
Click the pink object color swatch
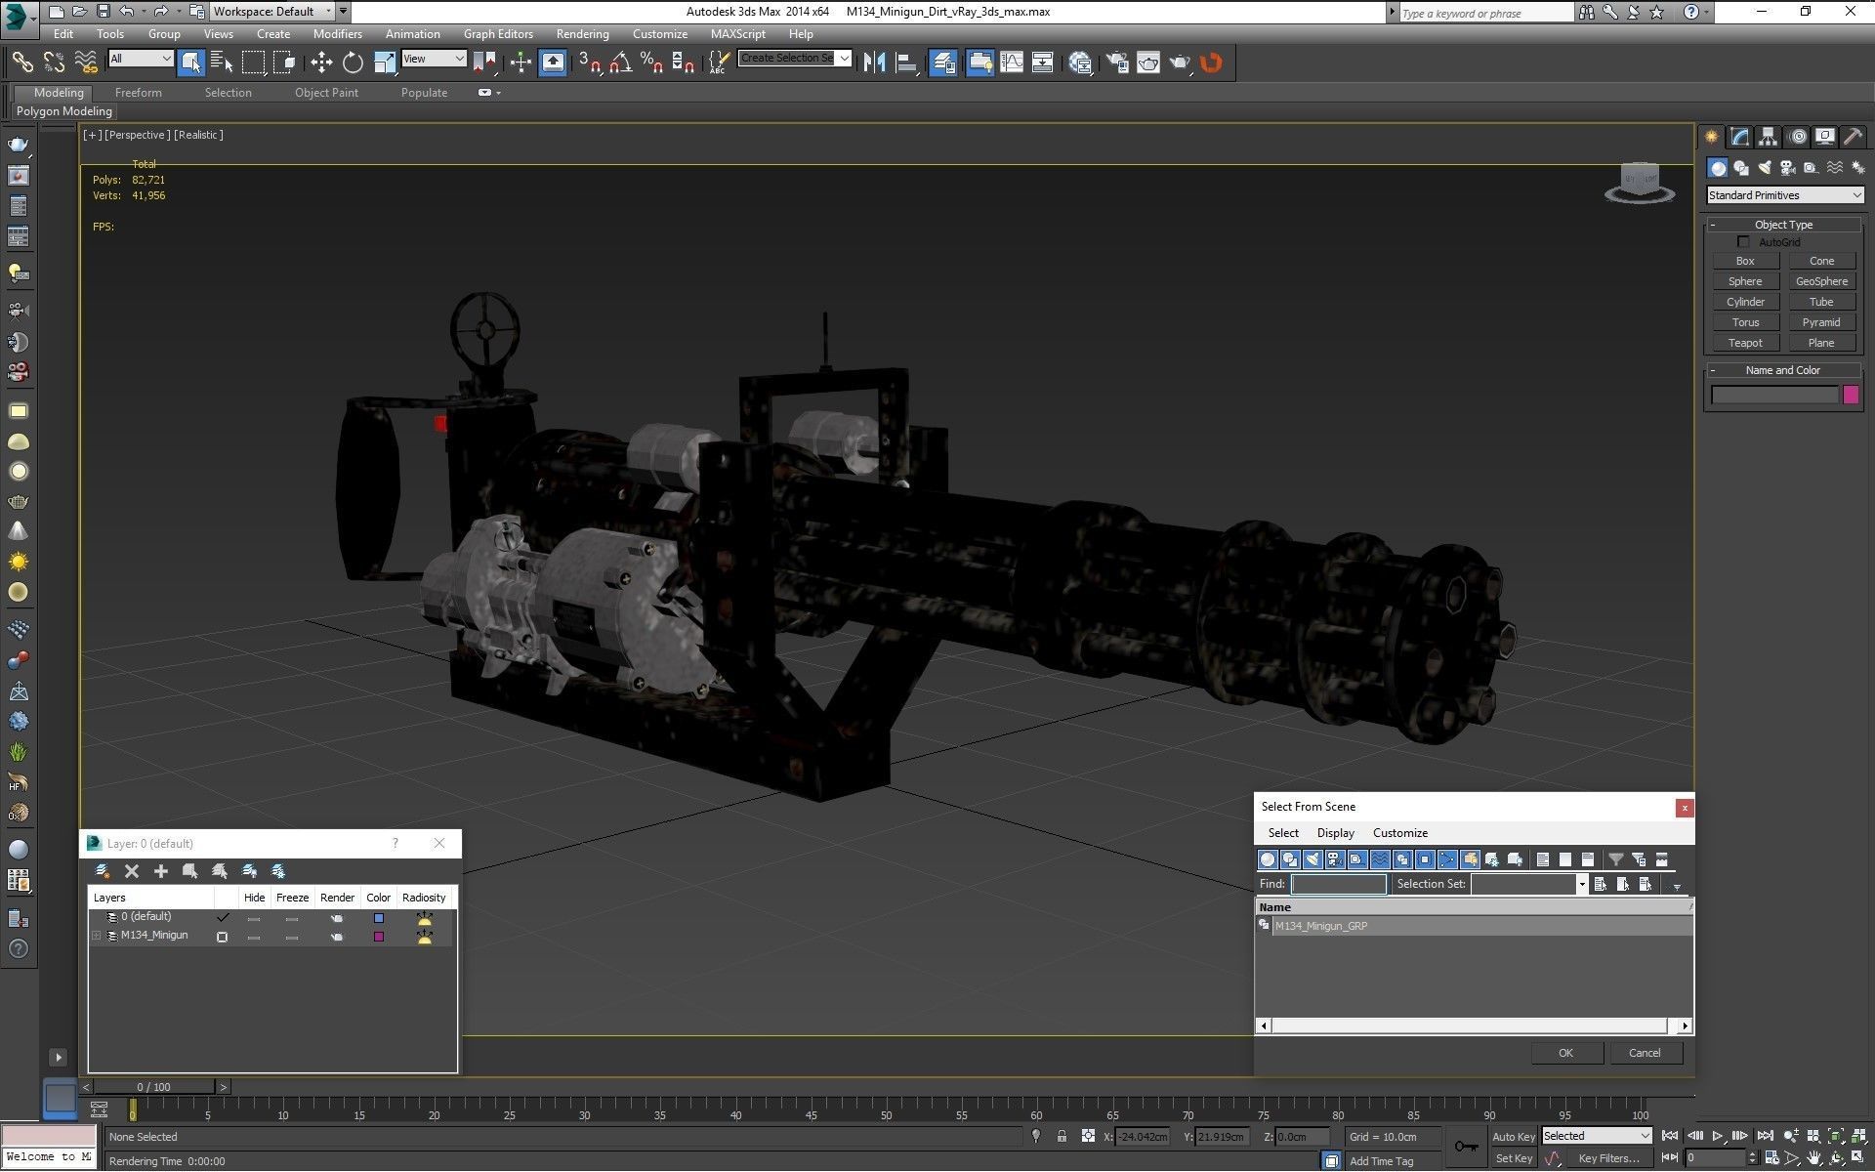[x=1851, y=395]
